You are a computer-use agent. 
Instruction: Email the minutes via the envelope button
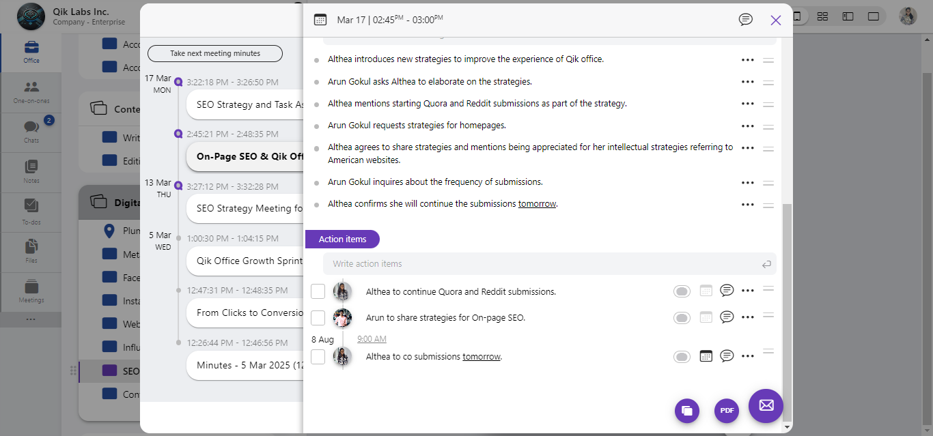point(765,406)
